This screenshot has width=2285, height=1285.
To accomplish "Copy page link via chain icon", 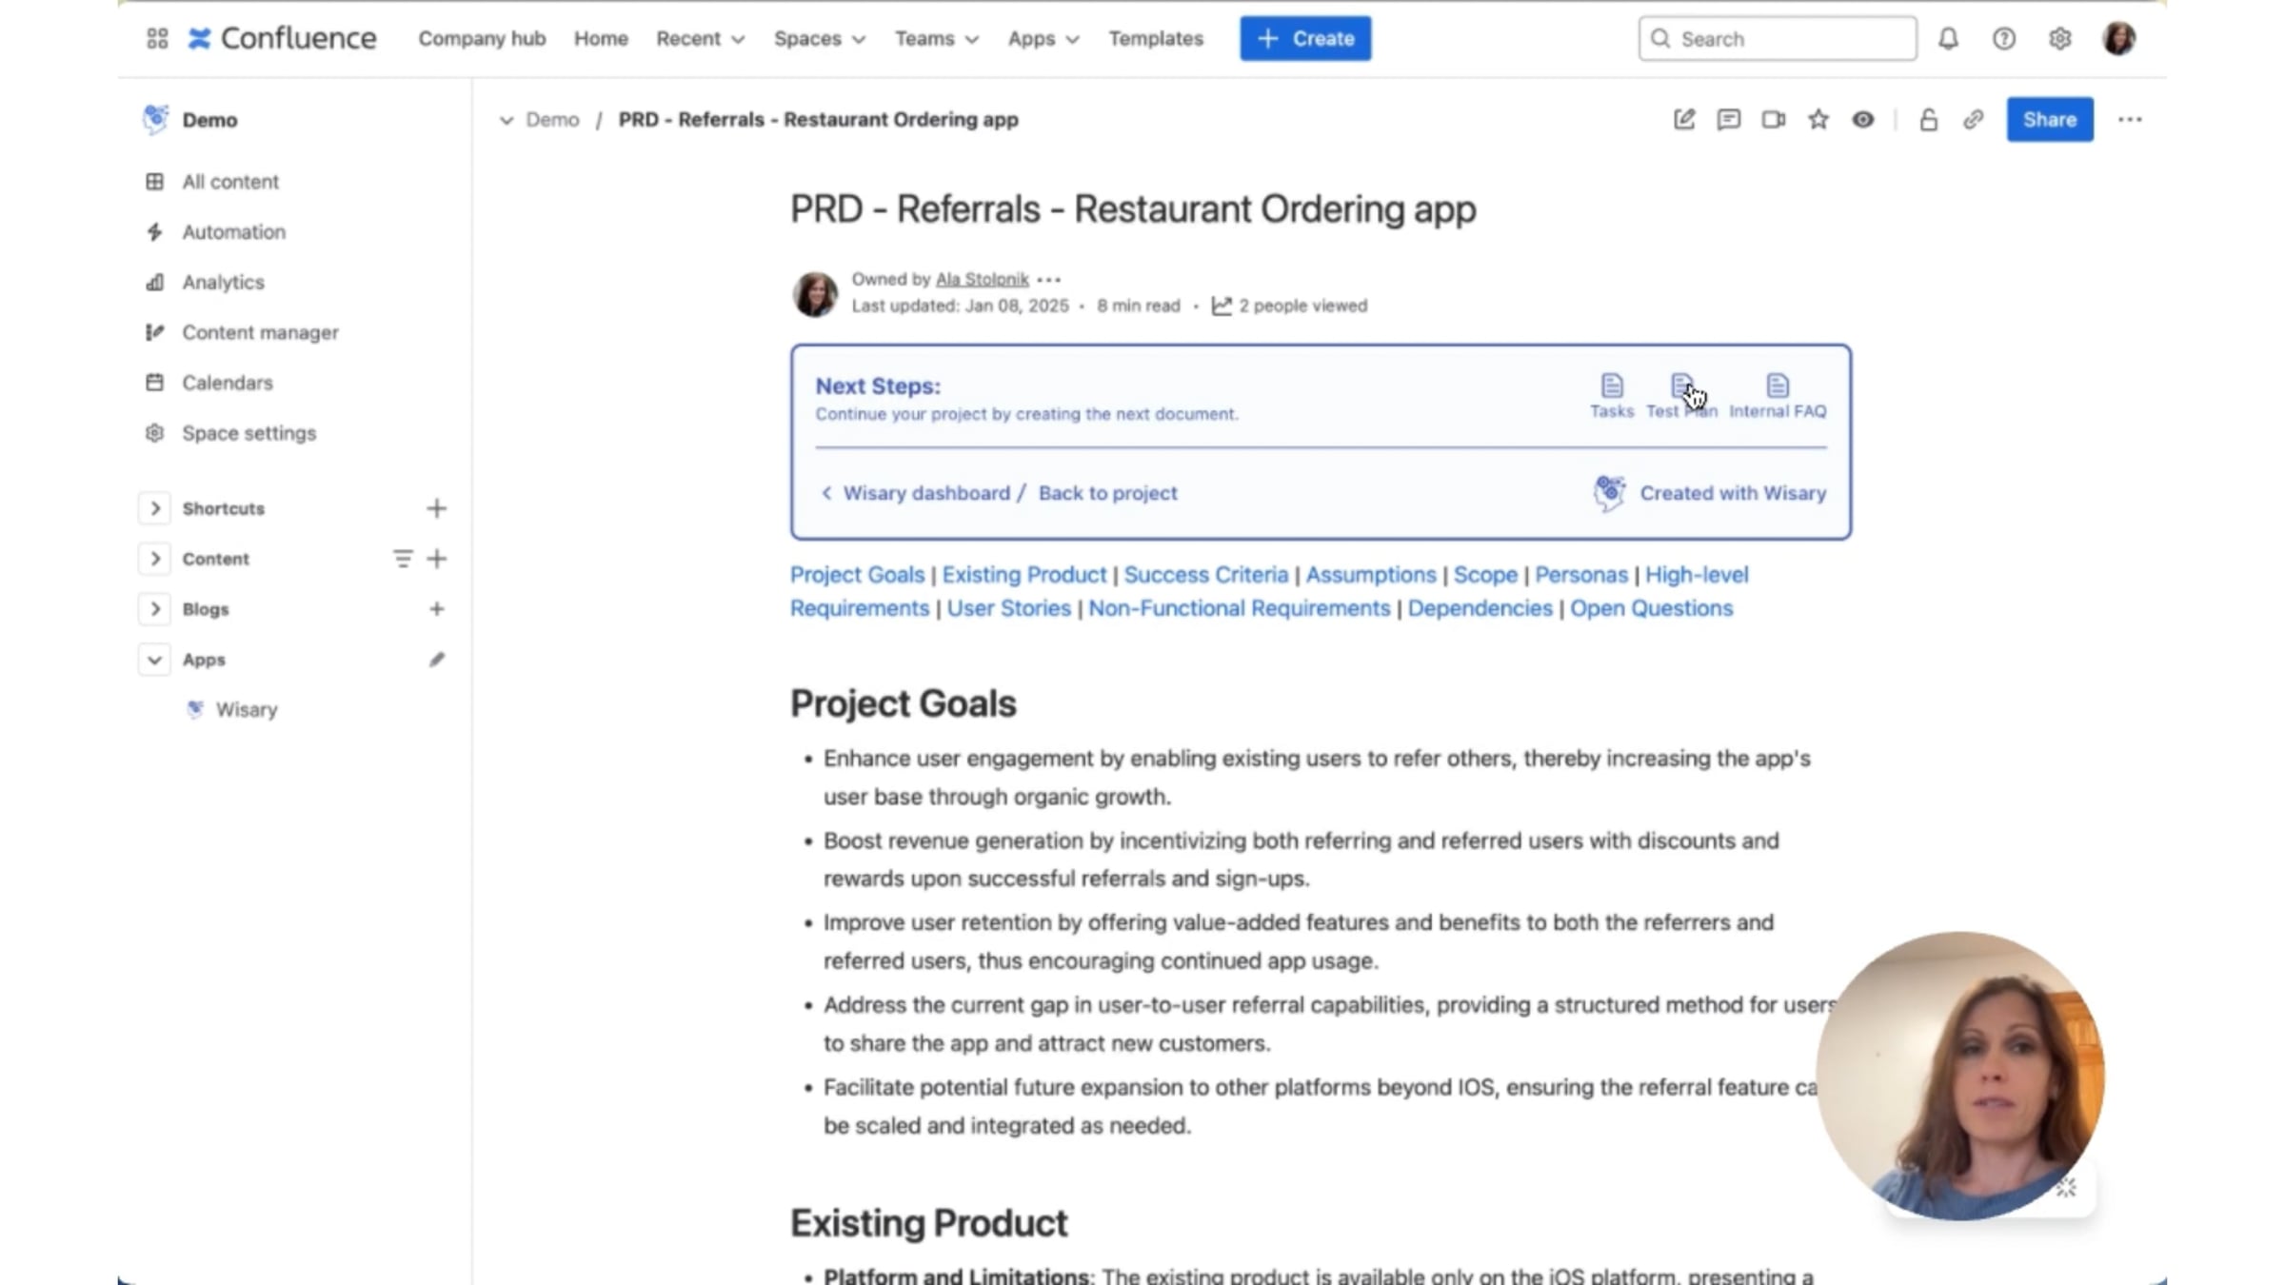I will click(1973, 120).
